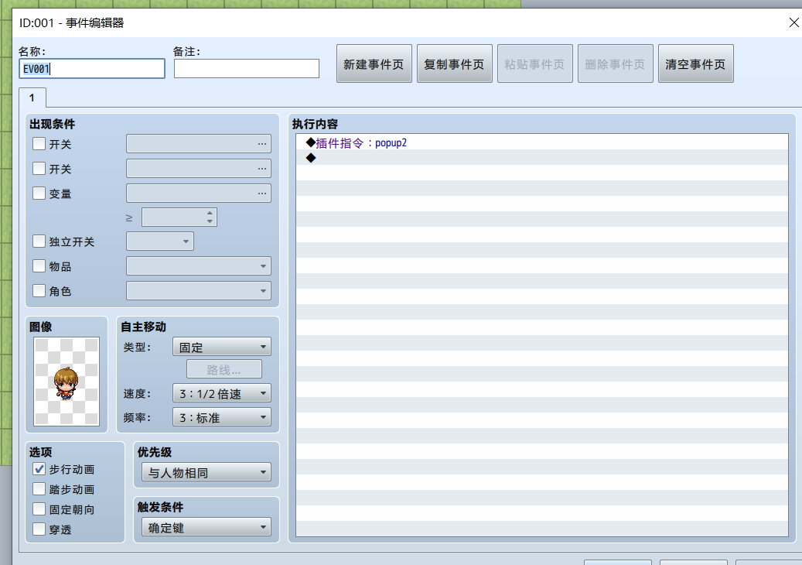Enable the 角色 actor condition checkbox
802x565 pixels.
(39, 291)
